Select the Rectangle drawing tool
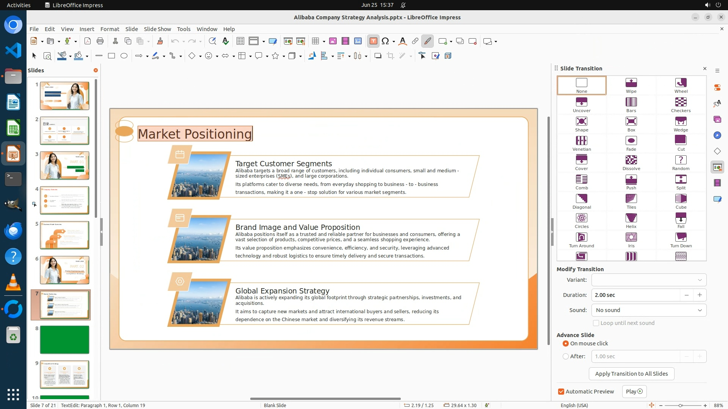 point(111,56)
